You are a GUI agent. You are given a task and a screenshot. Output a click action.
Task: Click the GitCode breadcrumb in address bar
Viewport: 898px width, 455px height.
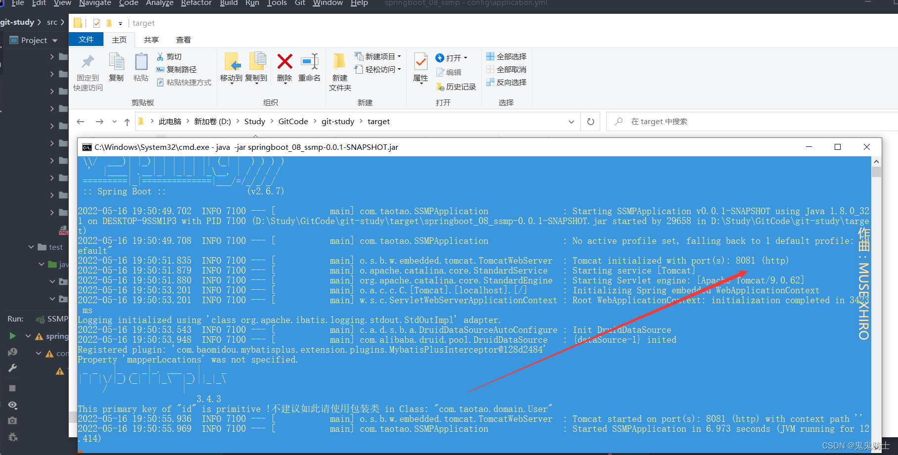click(x=293, y=122)
